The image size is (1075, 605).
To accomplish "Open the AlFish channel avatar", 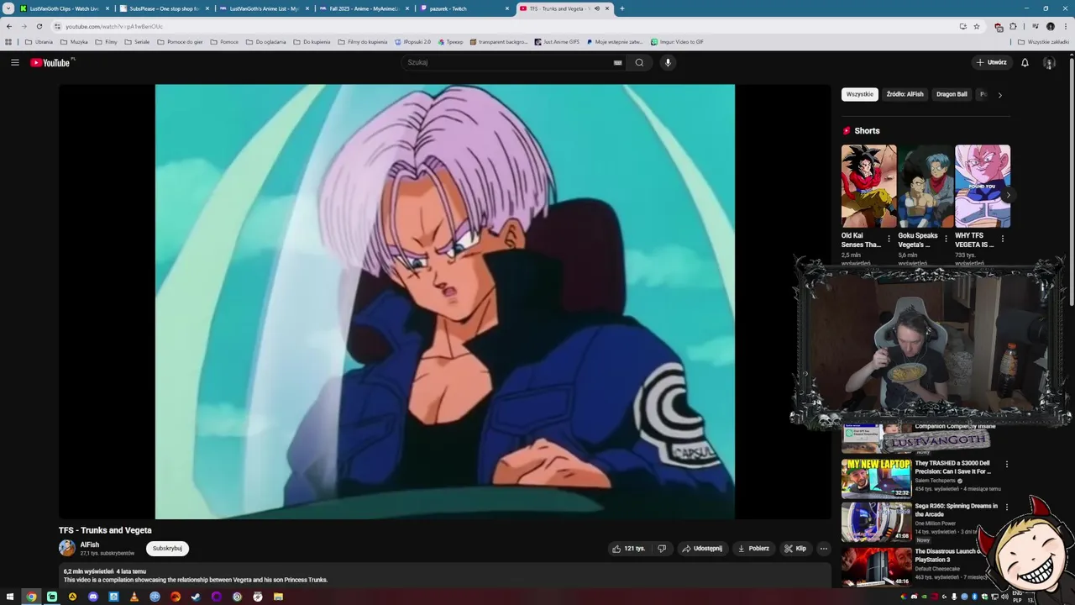I will [67, 548].
